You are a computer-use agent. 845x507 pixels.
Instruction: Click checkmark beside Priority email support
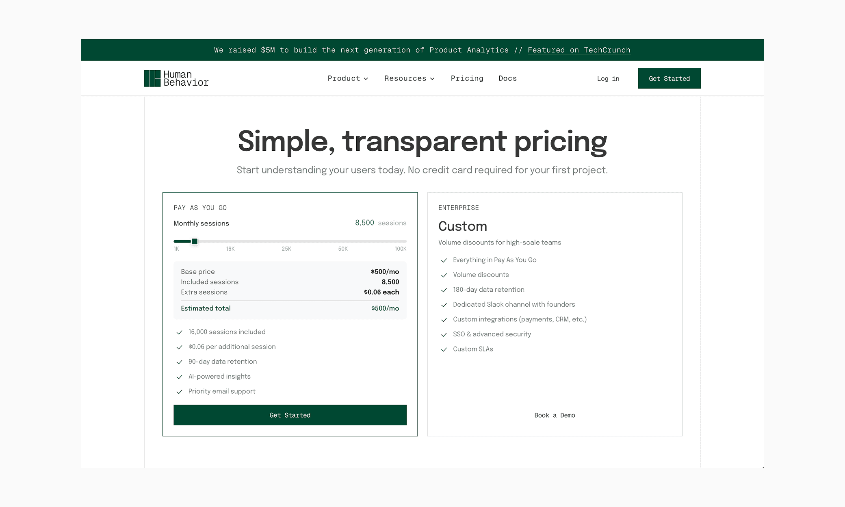coord(179,392)
